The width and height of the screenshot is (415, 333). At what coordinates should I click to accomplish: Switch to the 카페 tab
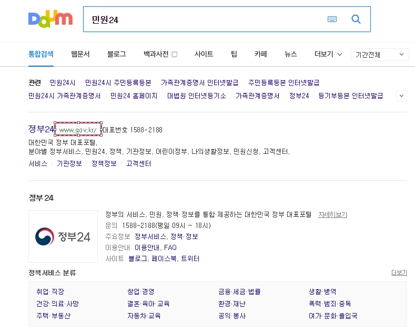(261, 54)
